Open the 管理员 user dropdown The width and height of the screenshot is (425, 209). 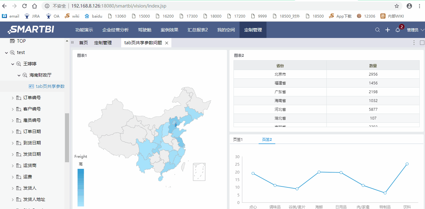(x=416, y=30)
